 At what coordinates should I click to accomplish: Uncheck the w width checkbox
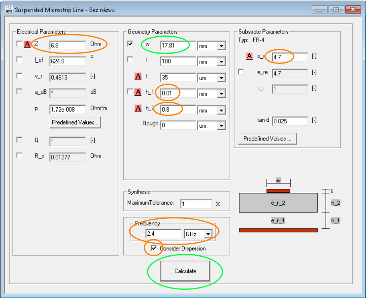click(130, 44)
